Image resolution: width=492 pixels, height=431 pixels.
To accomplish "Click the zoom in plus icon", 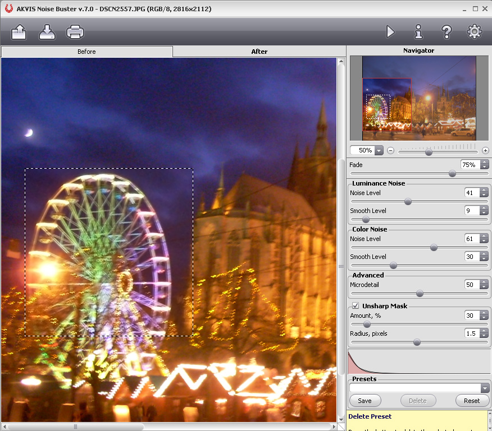I will pyautogui.click(x=485, y=151).
